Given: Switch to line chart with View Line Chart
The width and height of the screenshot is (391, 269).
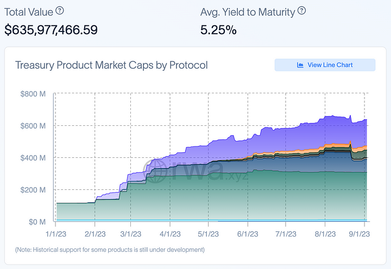Looking at the screenshot, I should [325, 65].
